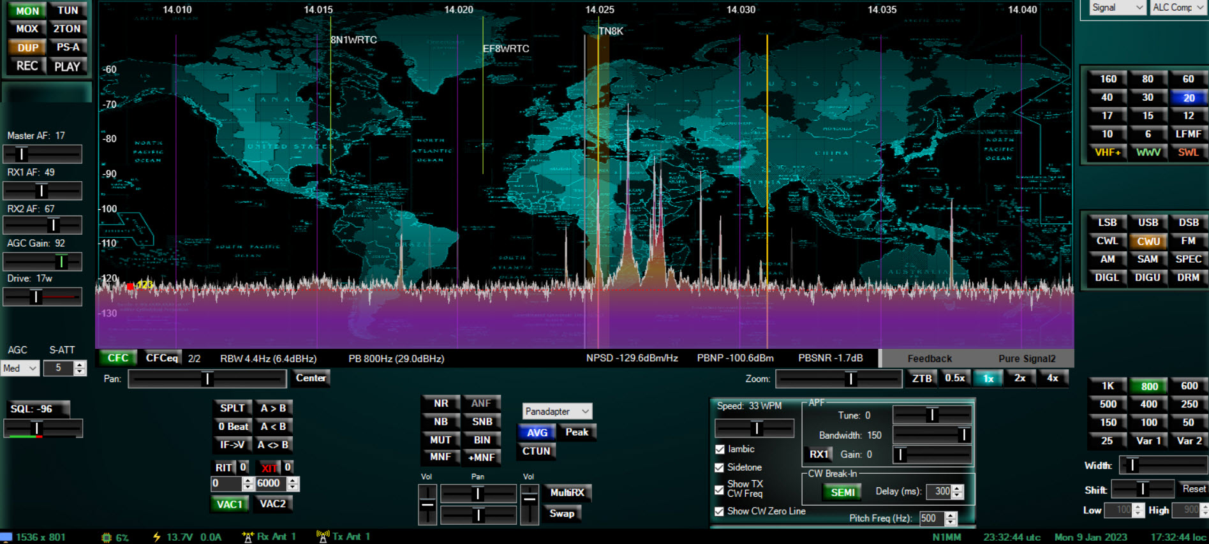Open the Panadapter display mode dropdown

click(x=557, y=411)
